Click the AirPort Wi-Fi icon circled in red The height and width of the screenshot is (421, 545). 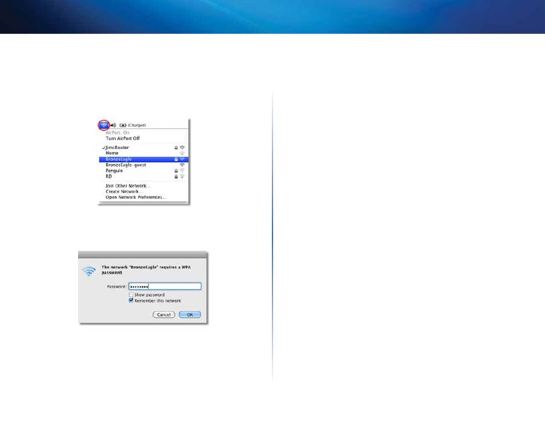104,125
